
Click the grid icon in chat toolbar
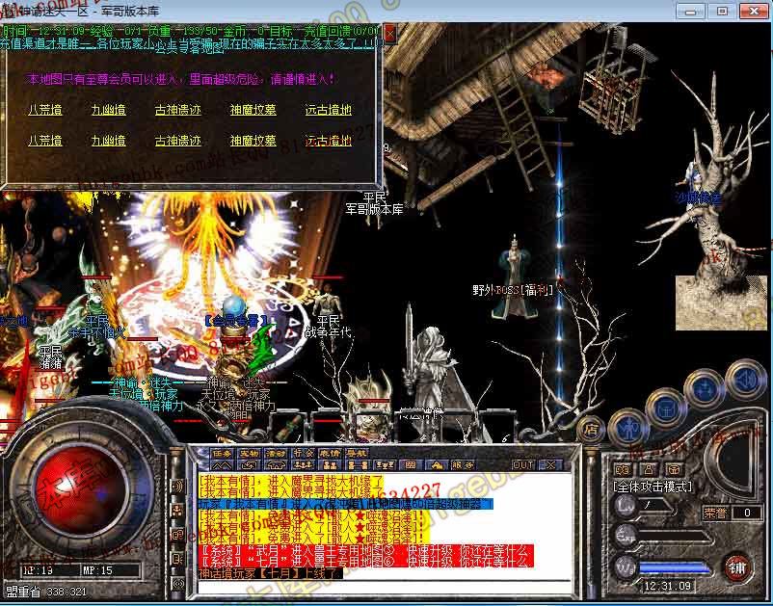click(x=411, y=464)
